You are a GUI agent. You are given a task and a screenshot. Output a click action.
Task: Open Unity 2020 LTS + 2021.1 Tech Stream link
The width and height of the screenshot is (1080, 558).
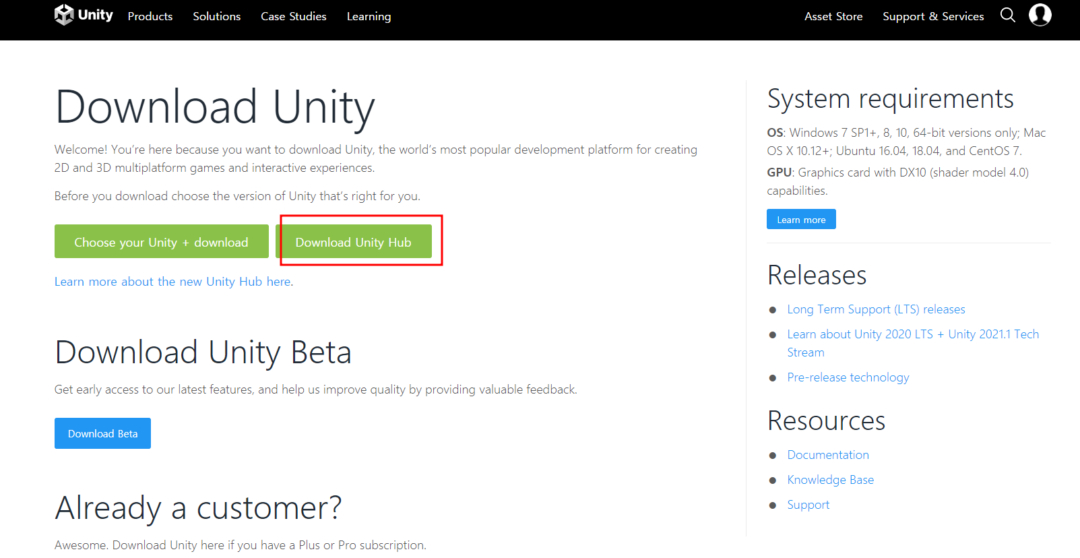(913, 343)
